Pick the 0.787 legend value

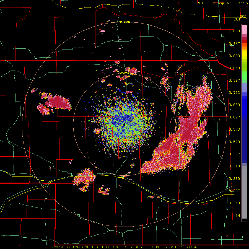coord(234,80)
